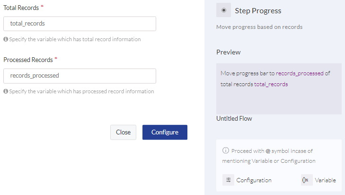Click the Configuration sliders icon

pos(229,180)
